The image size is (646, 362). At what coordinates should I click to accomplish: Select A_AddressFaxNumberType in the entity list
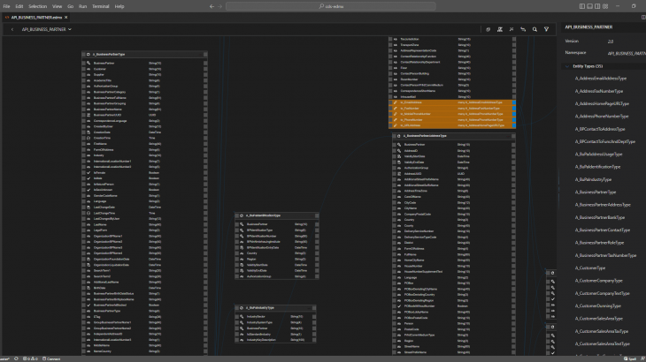pyautogui.click(x=599, y=91)
